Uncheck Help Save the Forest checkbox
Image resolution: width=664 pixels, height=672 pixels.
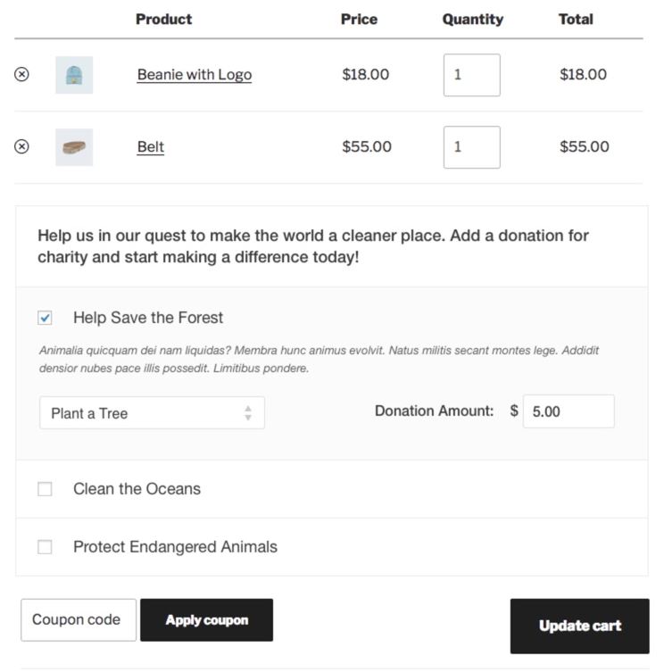tap(45, 318)
